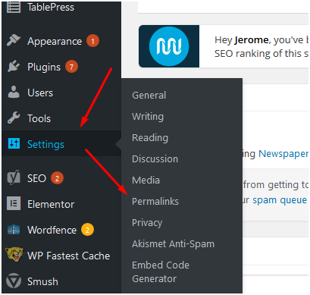This screenshot has width=310, height=295.
Task: Click the Plugins plug icon
Action: [x=14, y=66]
